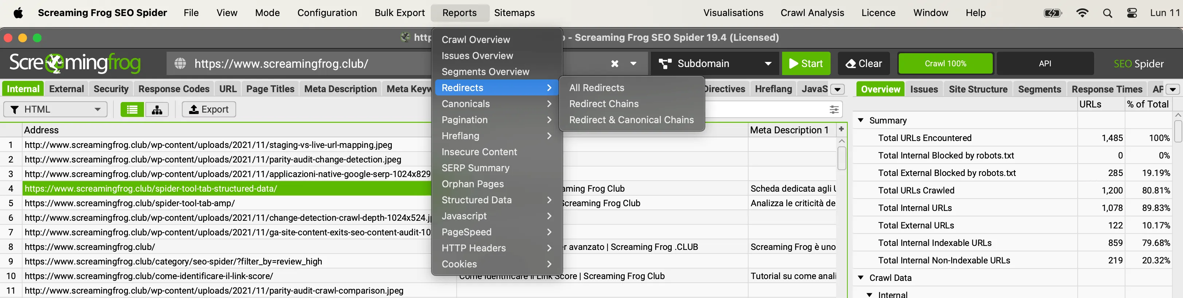Switch to tree view icon

[157, 109]
